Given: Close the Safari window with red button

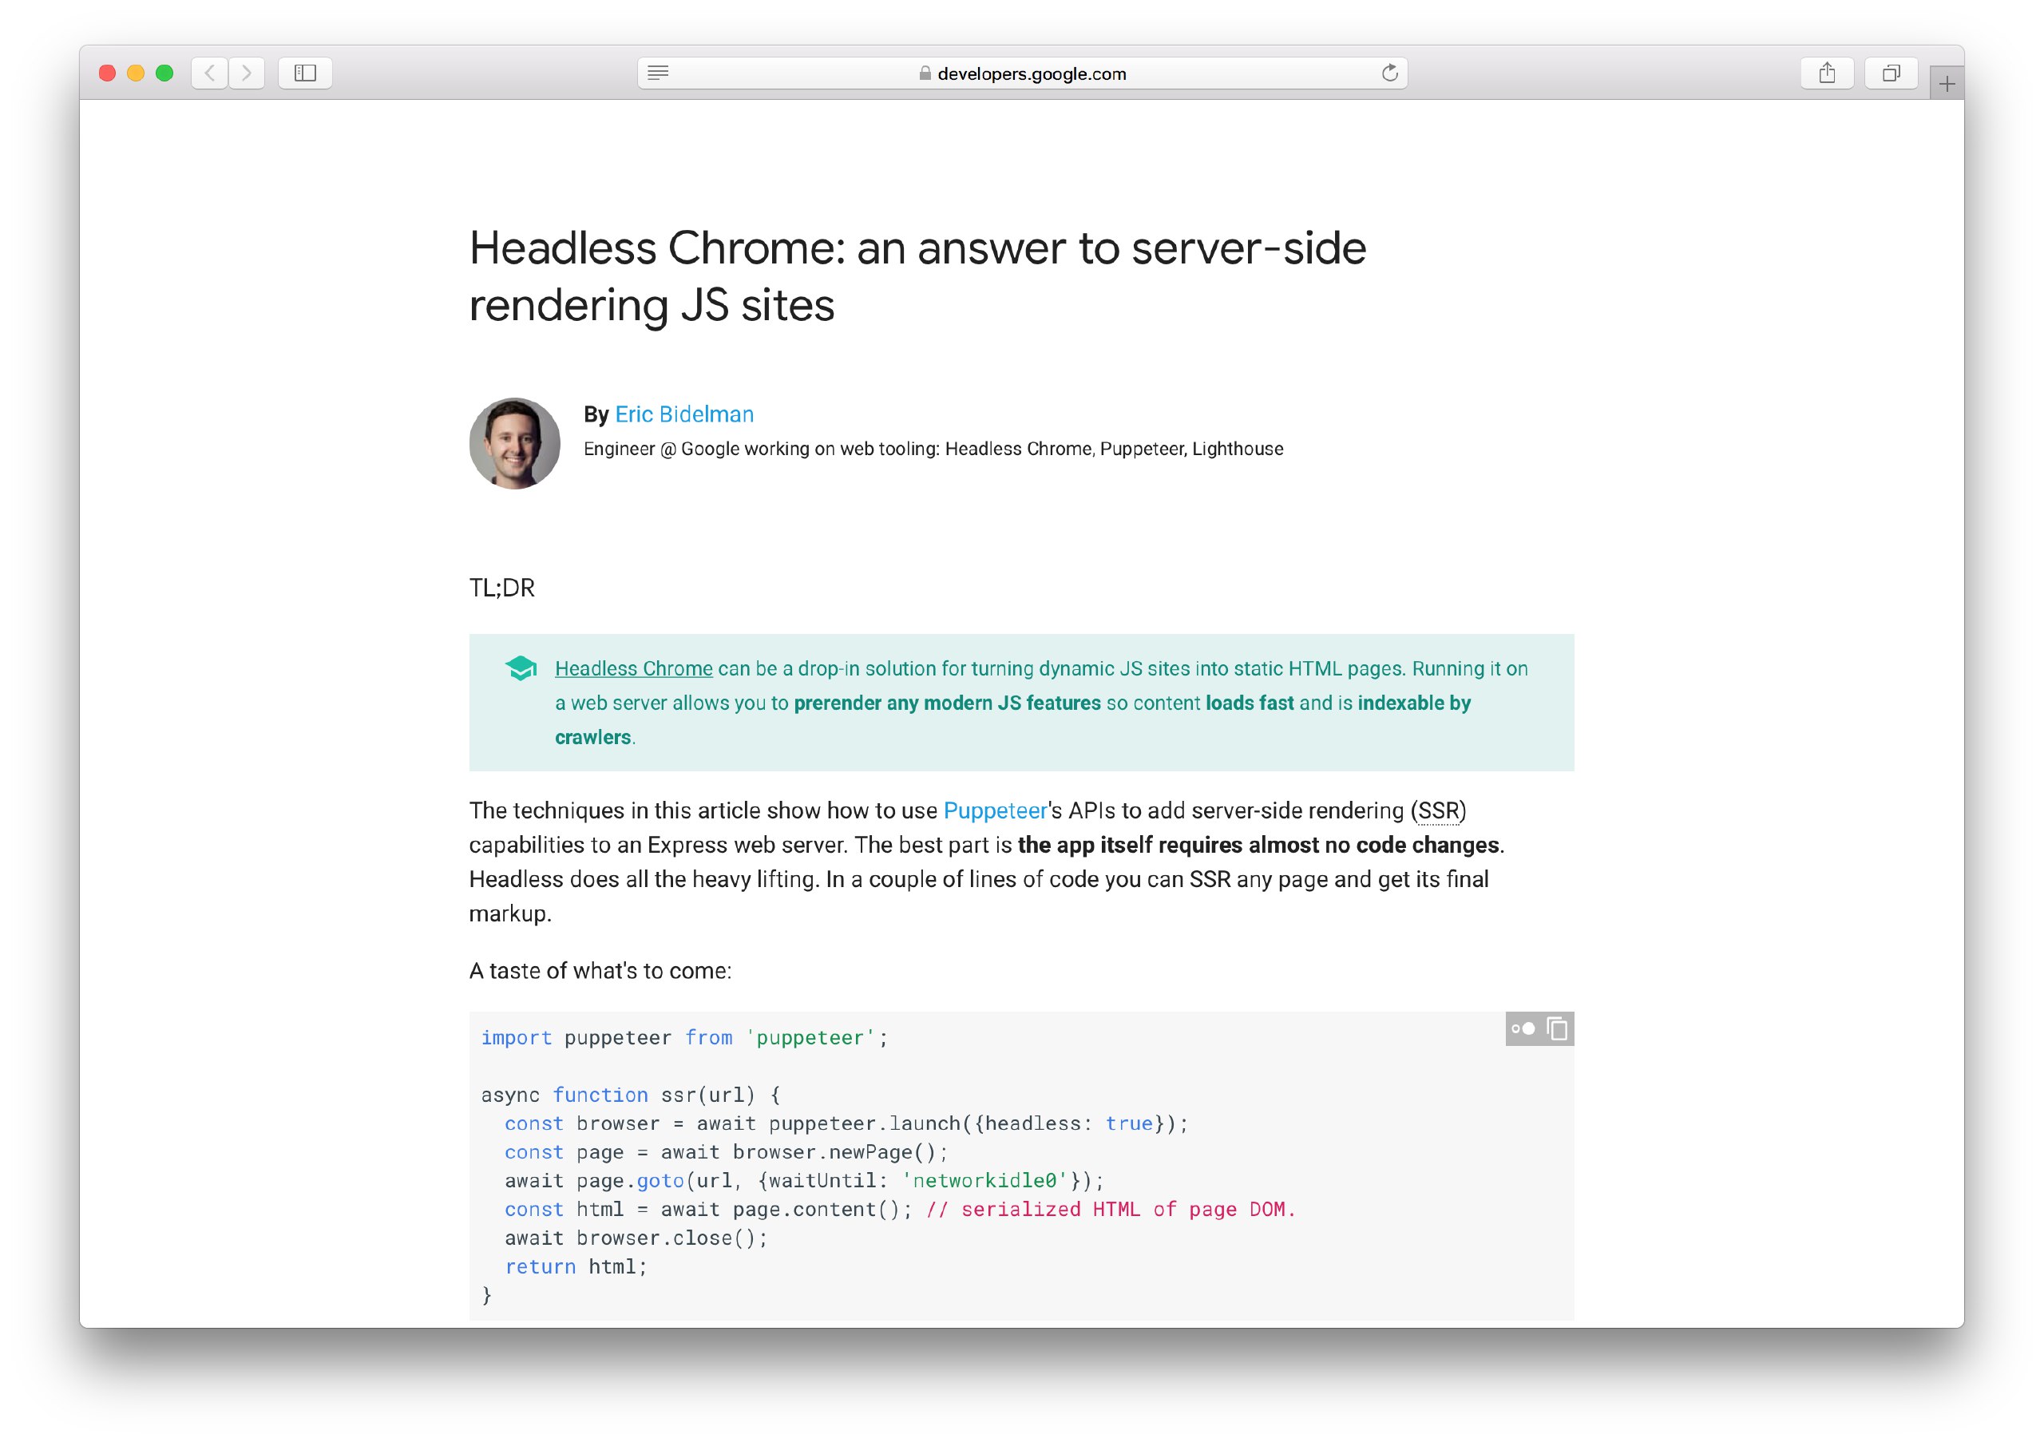Looking at the screenshot, I should [107, 73].
